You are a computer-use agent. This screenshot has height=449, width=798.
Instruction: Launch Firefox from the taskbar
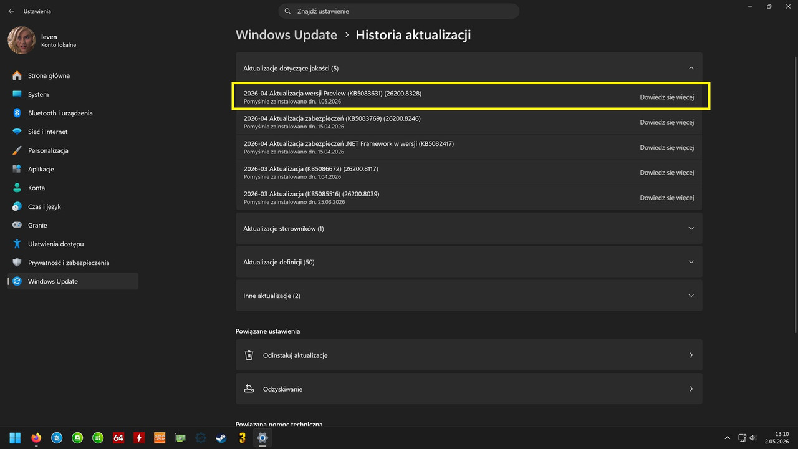coord(36,438)
